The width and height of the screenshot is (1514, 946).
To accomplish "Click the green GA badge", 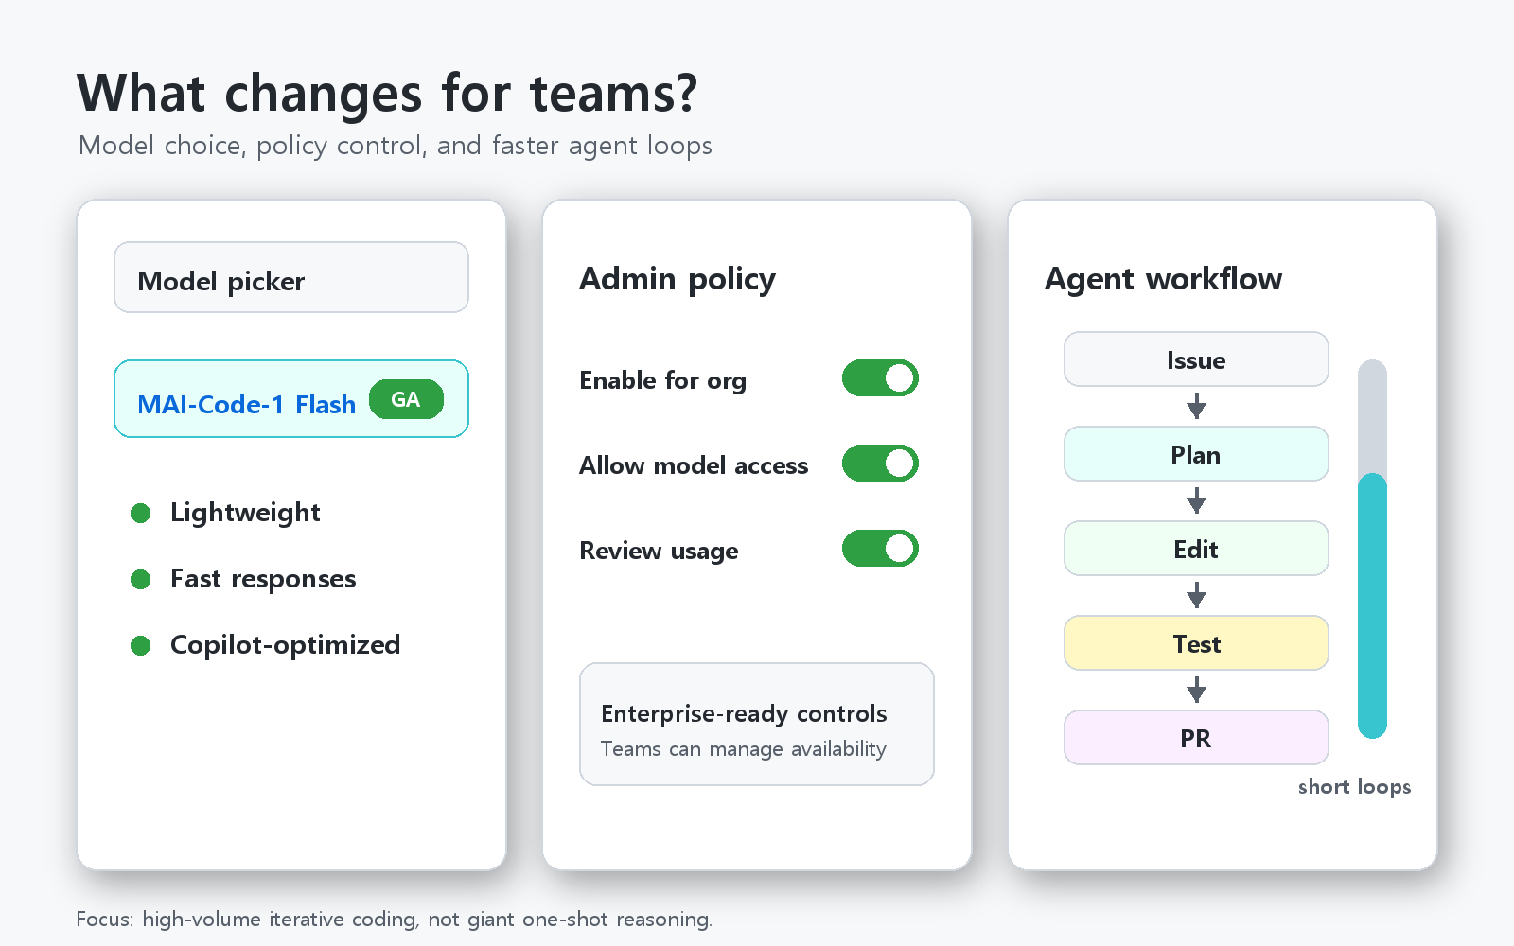I will pos(406,399).
